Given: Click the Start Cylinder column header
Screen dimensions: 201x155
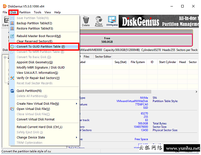Looking at the screenshot, I should (168, 62).
